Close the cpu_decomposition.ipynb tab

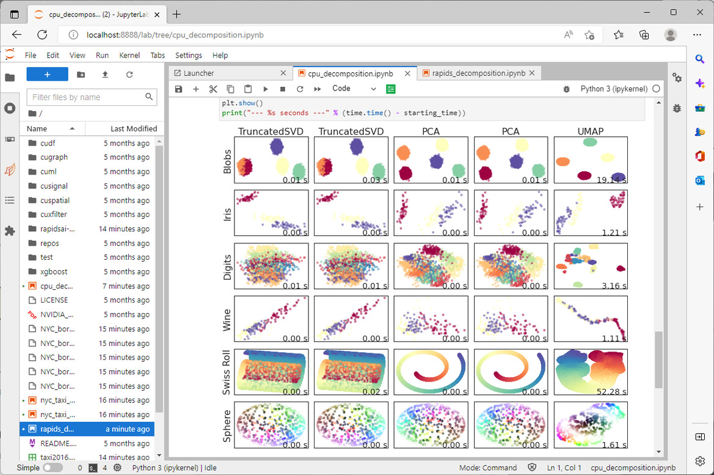(x=407, y=73)
